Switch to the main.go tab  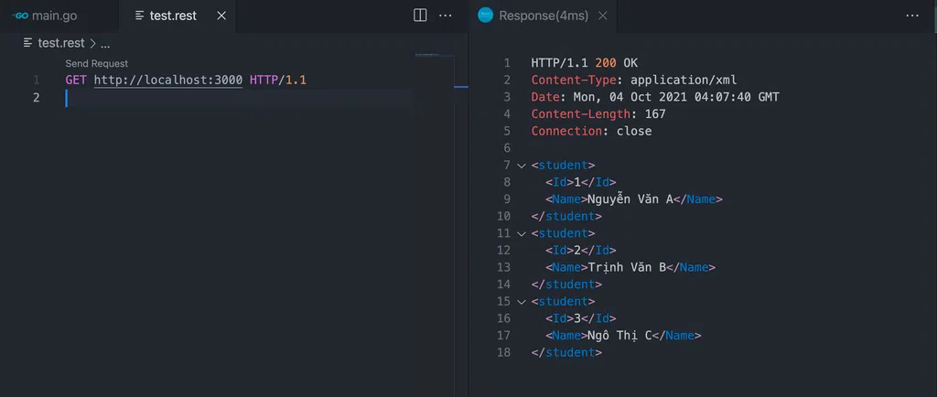[x=54, y=16]
